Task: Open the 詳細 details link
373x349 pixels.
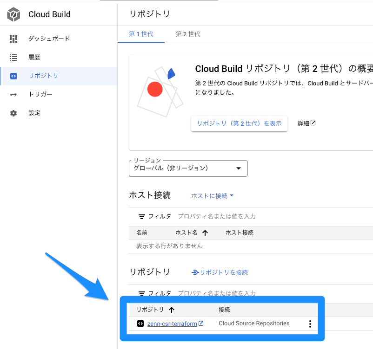Action: pos(306,123)
